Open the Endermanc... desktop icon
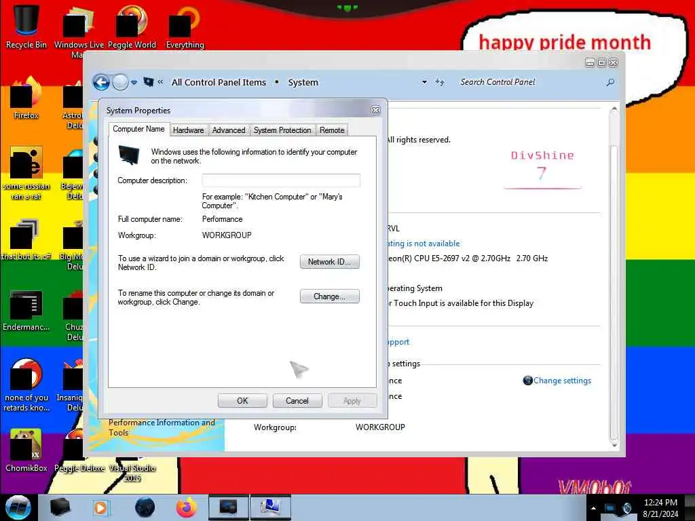695x521 pixels. tap(26, 310)
